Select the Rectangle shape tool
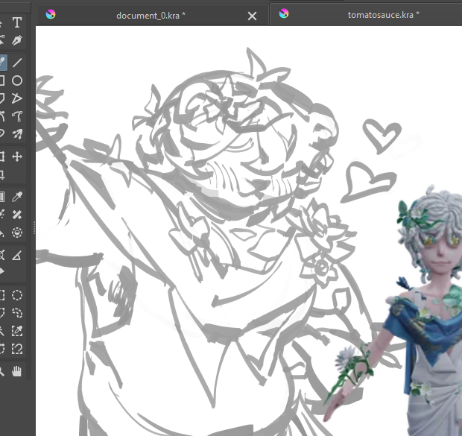Image resolution: width=462 pixels, height=436 pixels. pyautogui.click(x=2, y=80)
